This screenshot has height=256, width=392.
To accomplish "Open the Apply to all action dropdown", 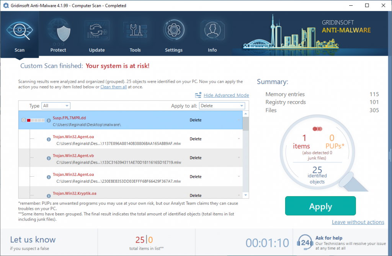I will pyautogui.click(x=222, y=106).
